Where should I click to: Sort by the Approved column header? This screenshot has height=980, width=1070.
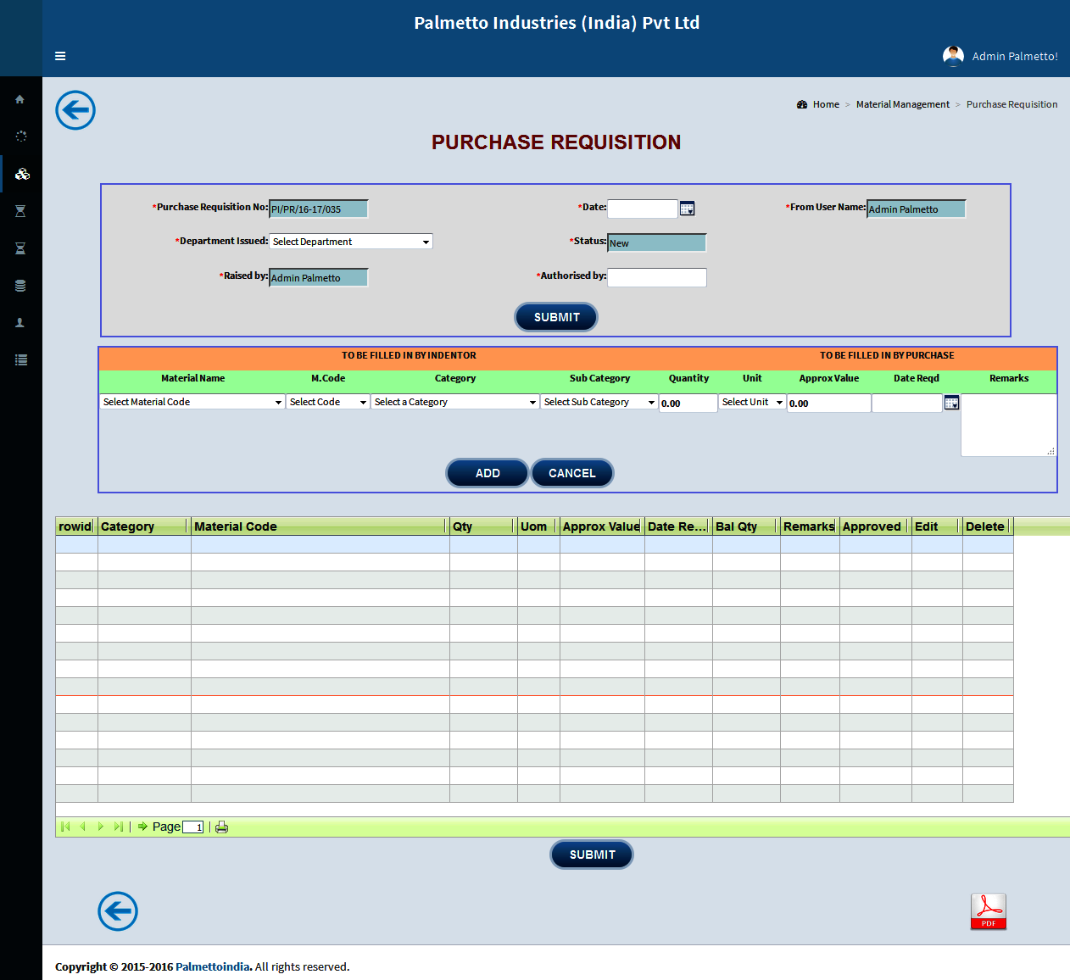pyautogui.click(x=876, y=526)
